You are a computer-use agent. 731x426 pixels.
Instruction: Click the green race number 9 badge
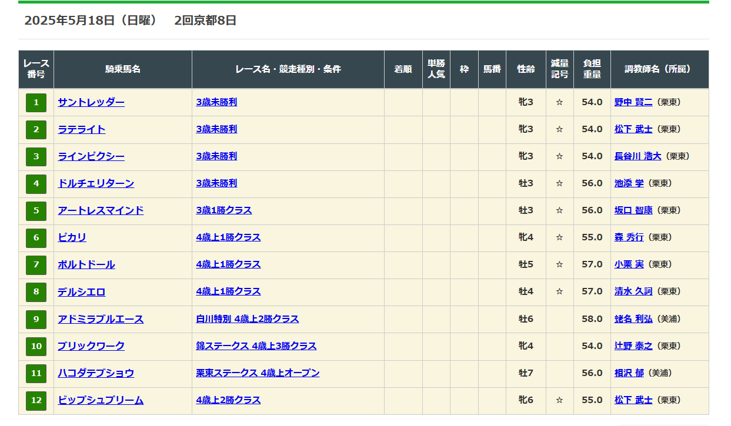pyautogui.click(x=36, y=319)
